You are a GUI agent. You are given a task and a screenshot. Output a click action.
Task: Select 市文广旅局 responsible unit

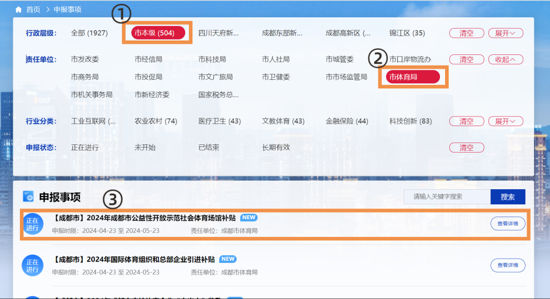215,77
